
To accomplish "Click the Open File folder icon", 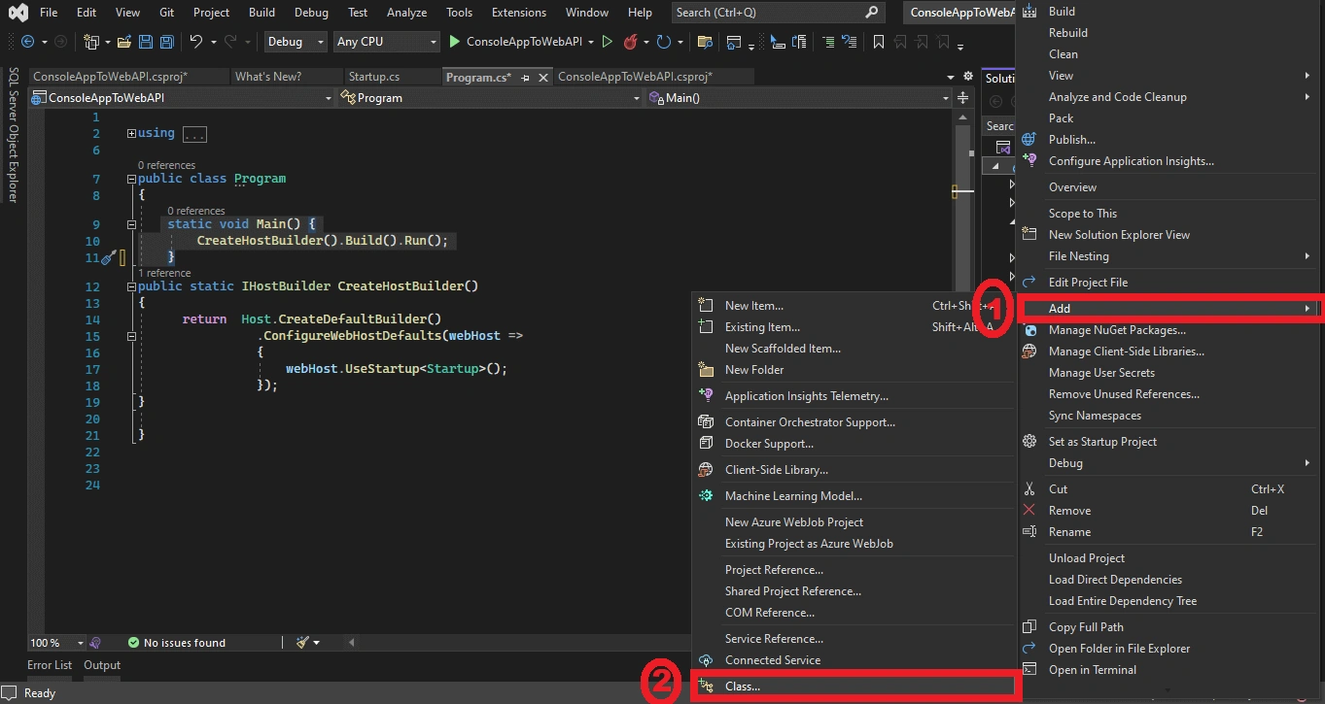I will tap(123, 42).
